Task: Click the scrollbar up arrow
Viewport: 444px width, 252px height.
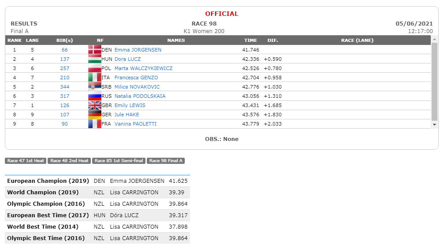Action: (434, 39)
